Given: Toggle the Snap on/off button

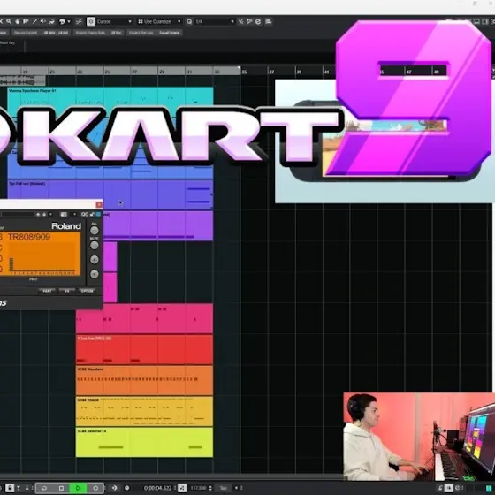Looking at the screenshot, I should [91, 21].
